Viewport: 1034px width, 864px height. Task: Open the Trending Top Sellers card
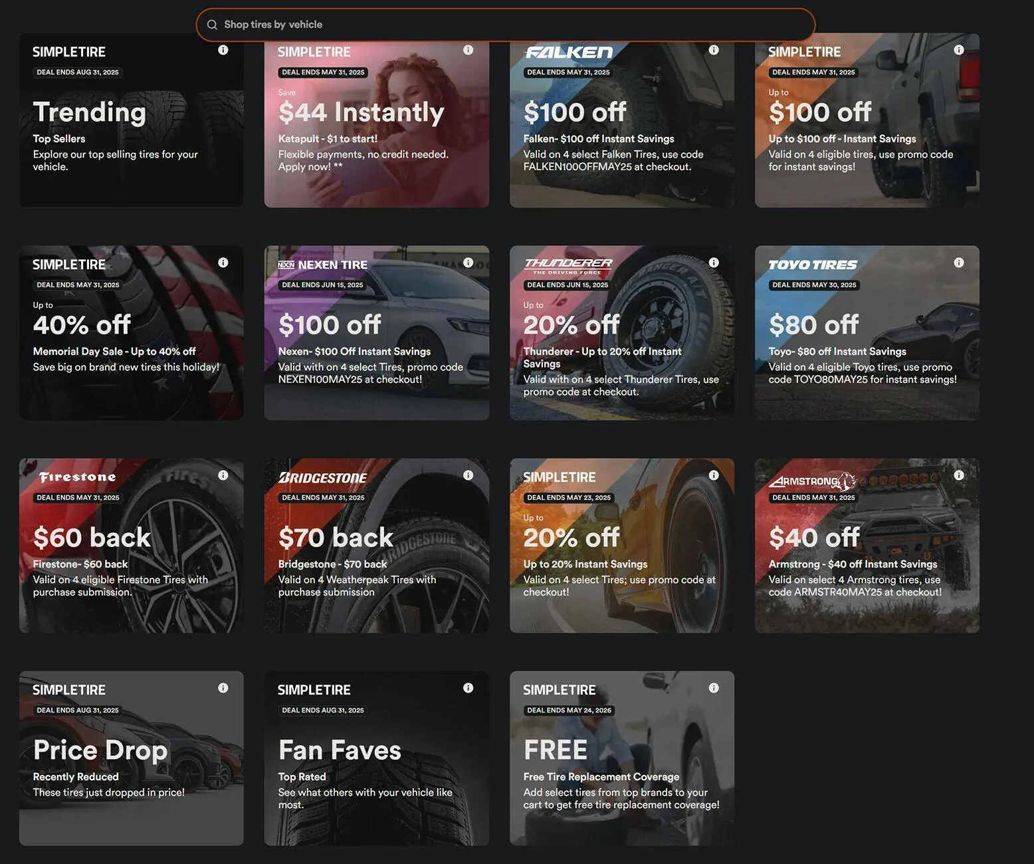pos(132,120)
